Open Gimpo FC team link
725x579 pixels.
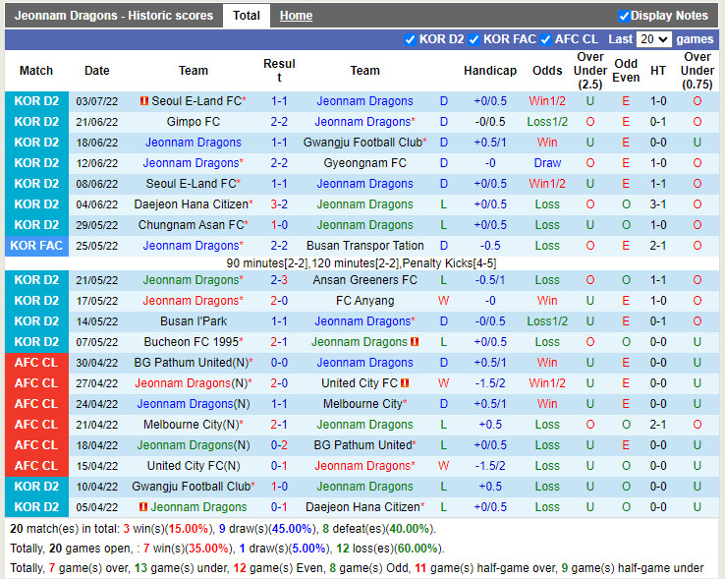[194, 122]
